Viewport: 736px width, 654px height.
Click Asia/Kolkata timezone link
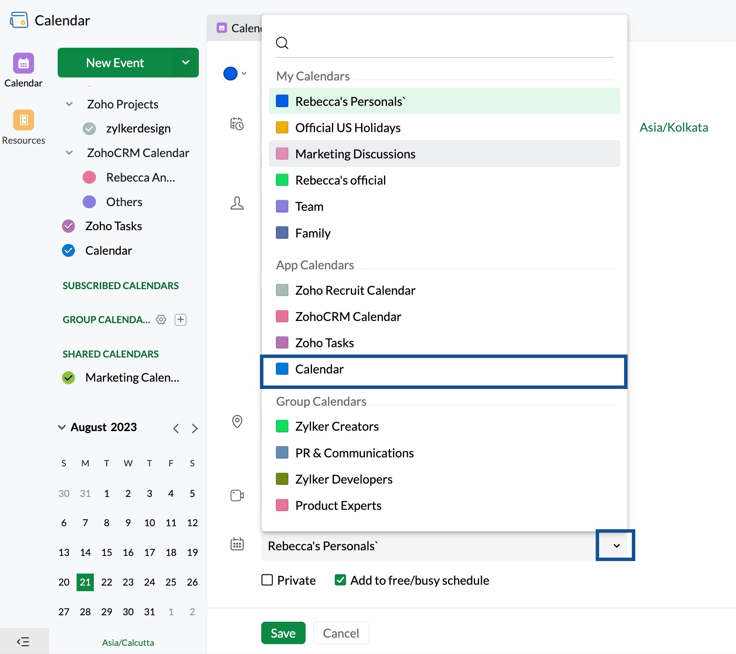674,127
